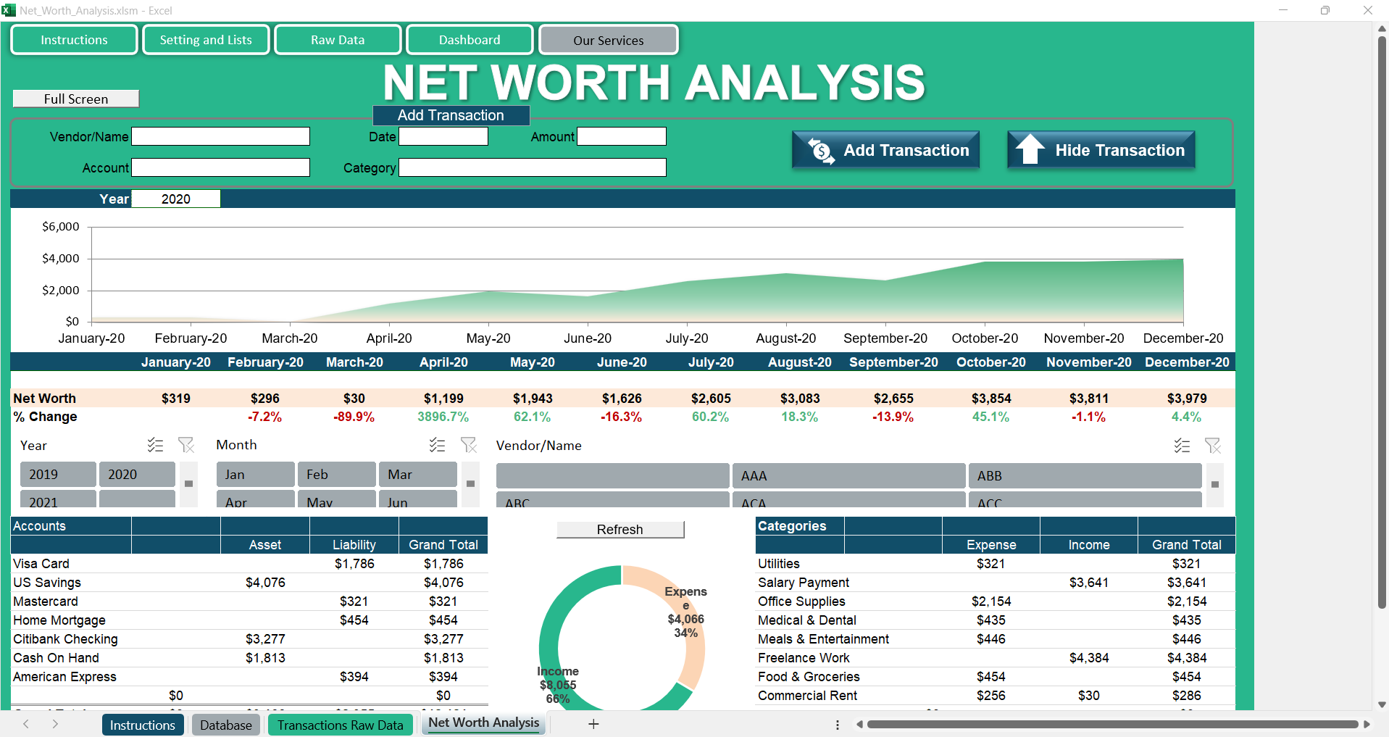1389x737 pixels.
Task: Open the Category field dropdown
Action: (x=532, y=168)
